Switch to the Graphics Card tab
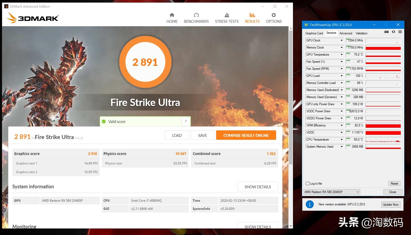The width and height of the screenshot is (411, 235). pyautogui.click(x=314, y=33)
